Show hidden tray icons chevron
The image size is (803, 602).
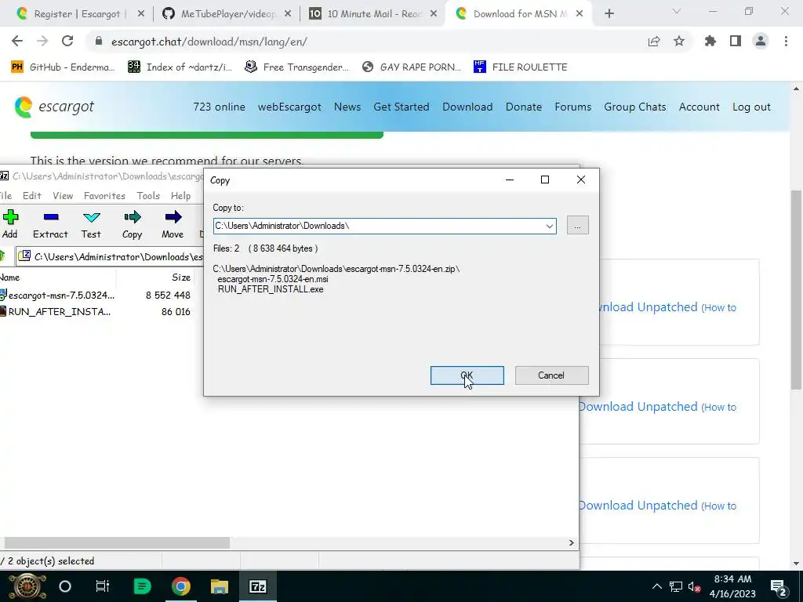pos(657,586)
